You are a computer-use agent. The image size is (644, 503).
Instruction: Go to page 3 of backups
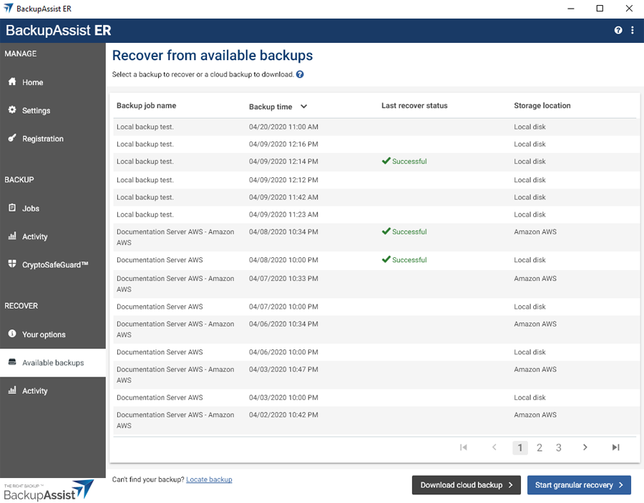pos(559,448)
